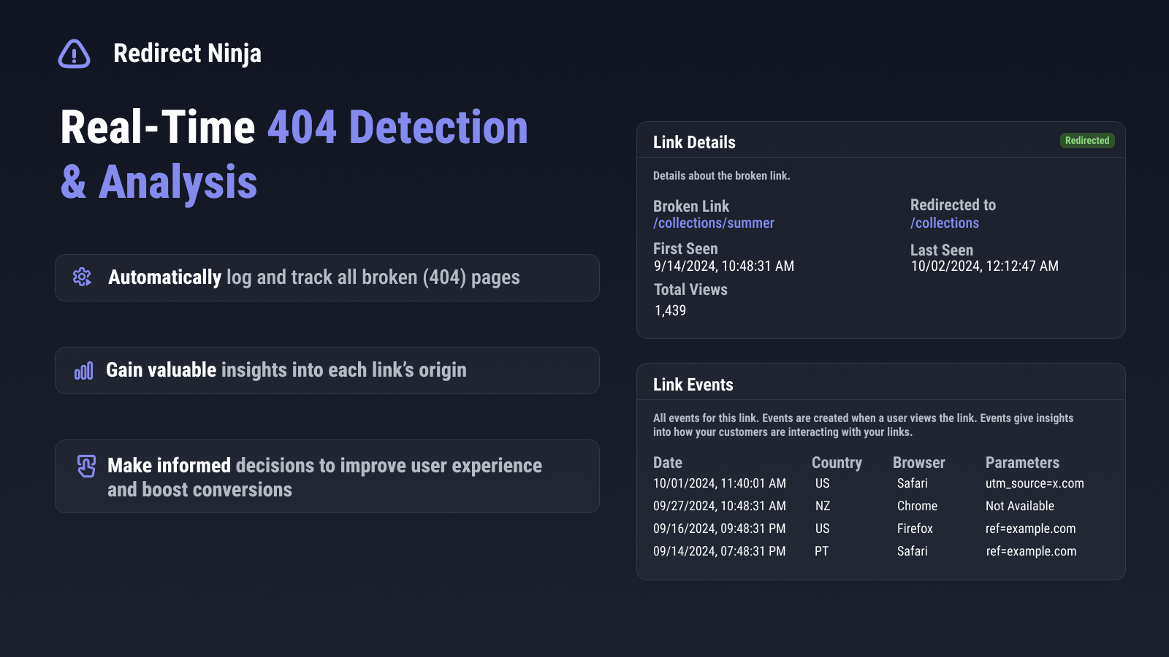The height and width of the screenshot is (657, 1169).
Task: Click the Country column header
Action: [837, 463]
